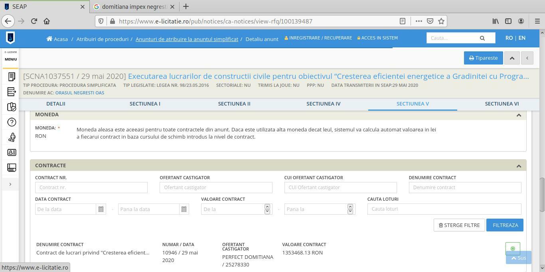Image resolution: width=545 pixels, height=272 pixels.
Task: Open the DETALII tab
Action: pos(56,104)
